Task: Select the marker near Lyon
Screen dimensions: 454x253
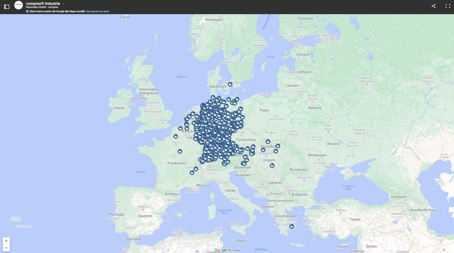Action: 196,168
